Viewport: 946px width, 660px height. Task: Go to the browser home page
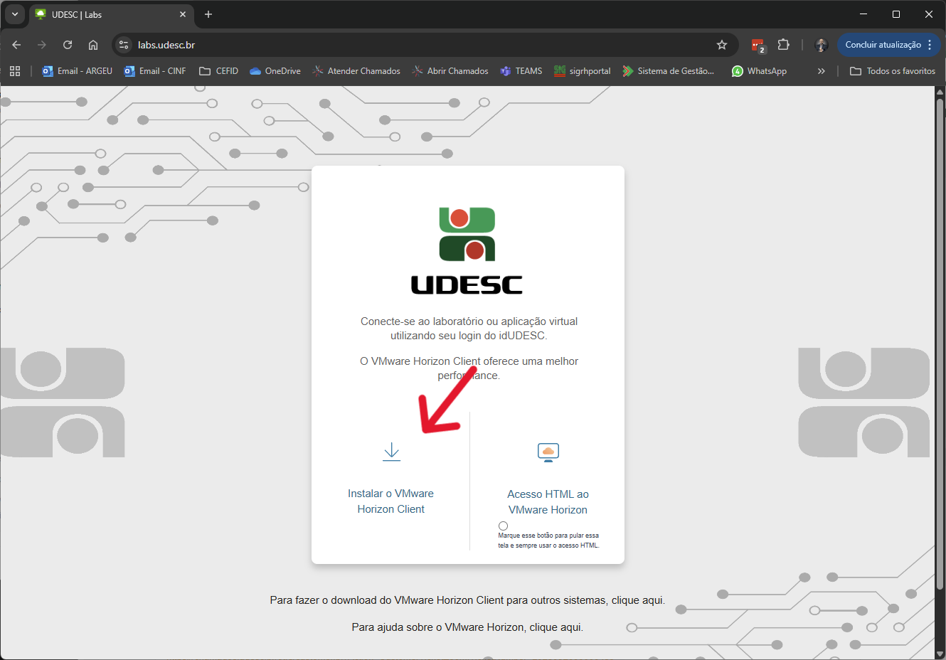pyautogui.click(x=93, y=45)
